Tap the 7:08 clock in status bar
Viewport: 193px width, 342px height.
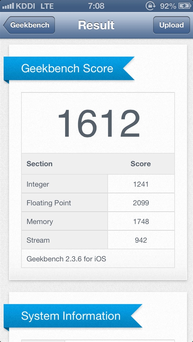96,6
